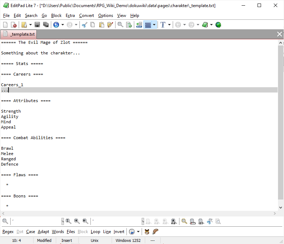The width and height of the screenshot is (284, 244).
Task: Toggle the Invert search option
Action: click(x=119, y=232)
